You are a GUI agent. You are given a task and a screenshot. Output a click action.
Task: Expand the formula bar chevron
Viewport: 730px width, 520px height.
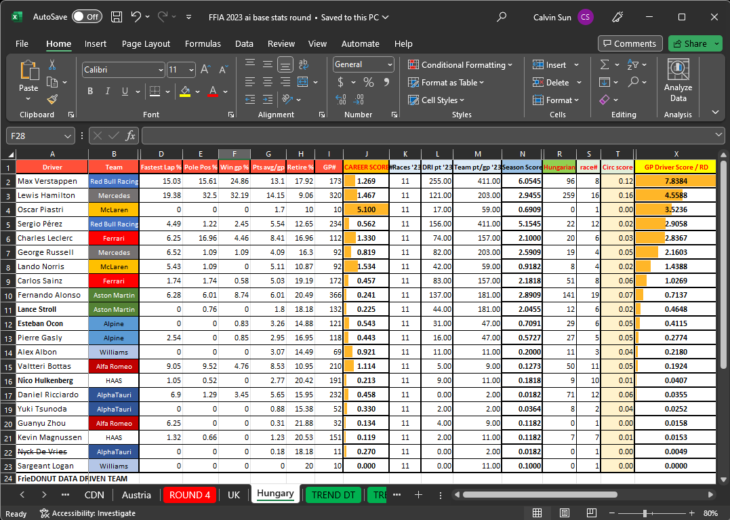pyautogui.click(x=718, y=135)
